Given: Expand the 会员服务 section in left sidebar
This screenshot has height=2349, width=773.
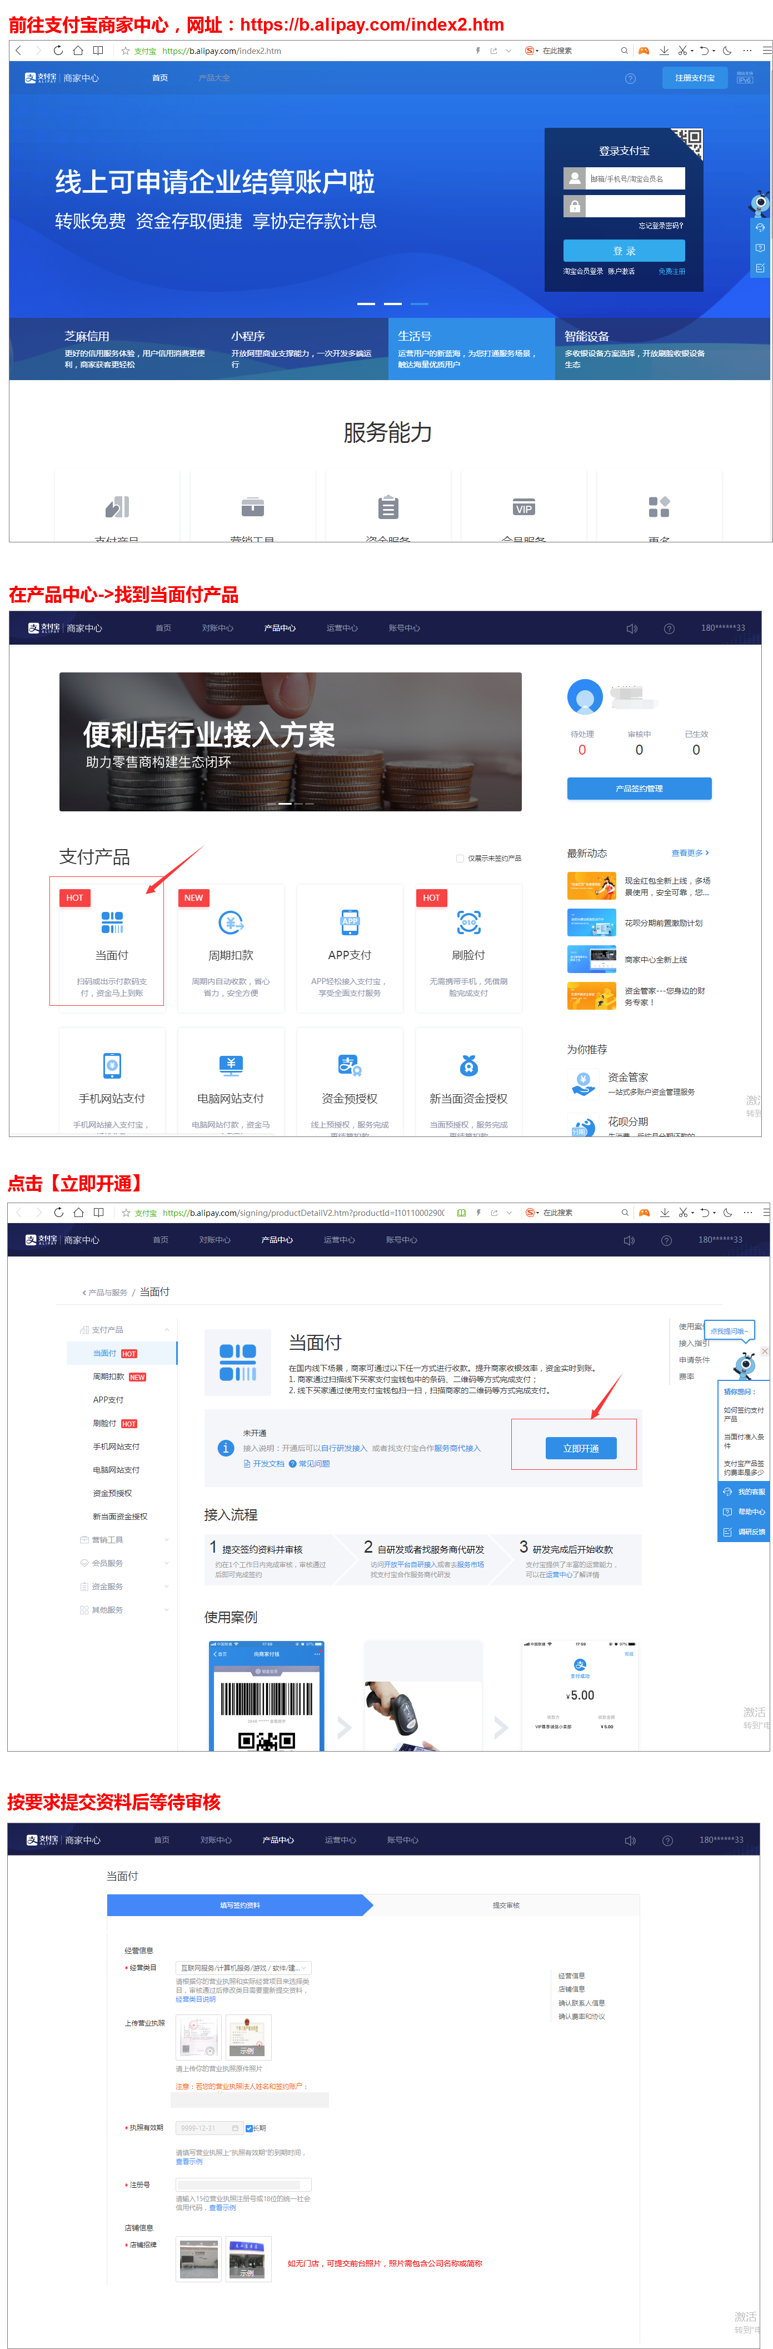Looking at the screenshot, I should (166, 1563).
